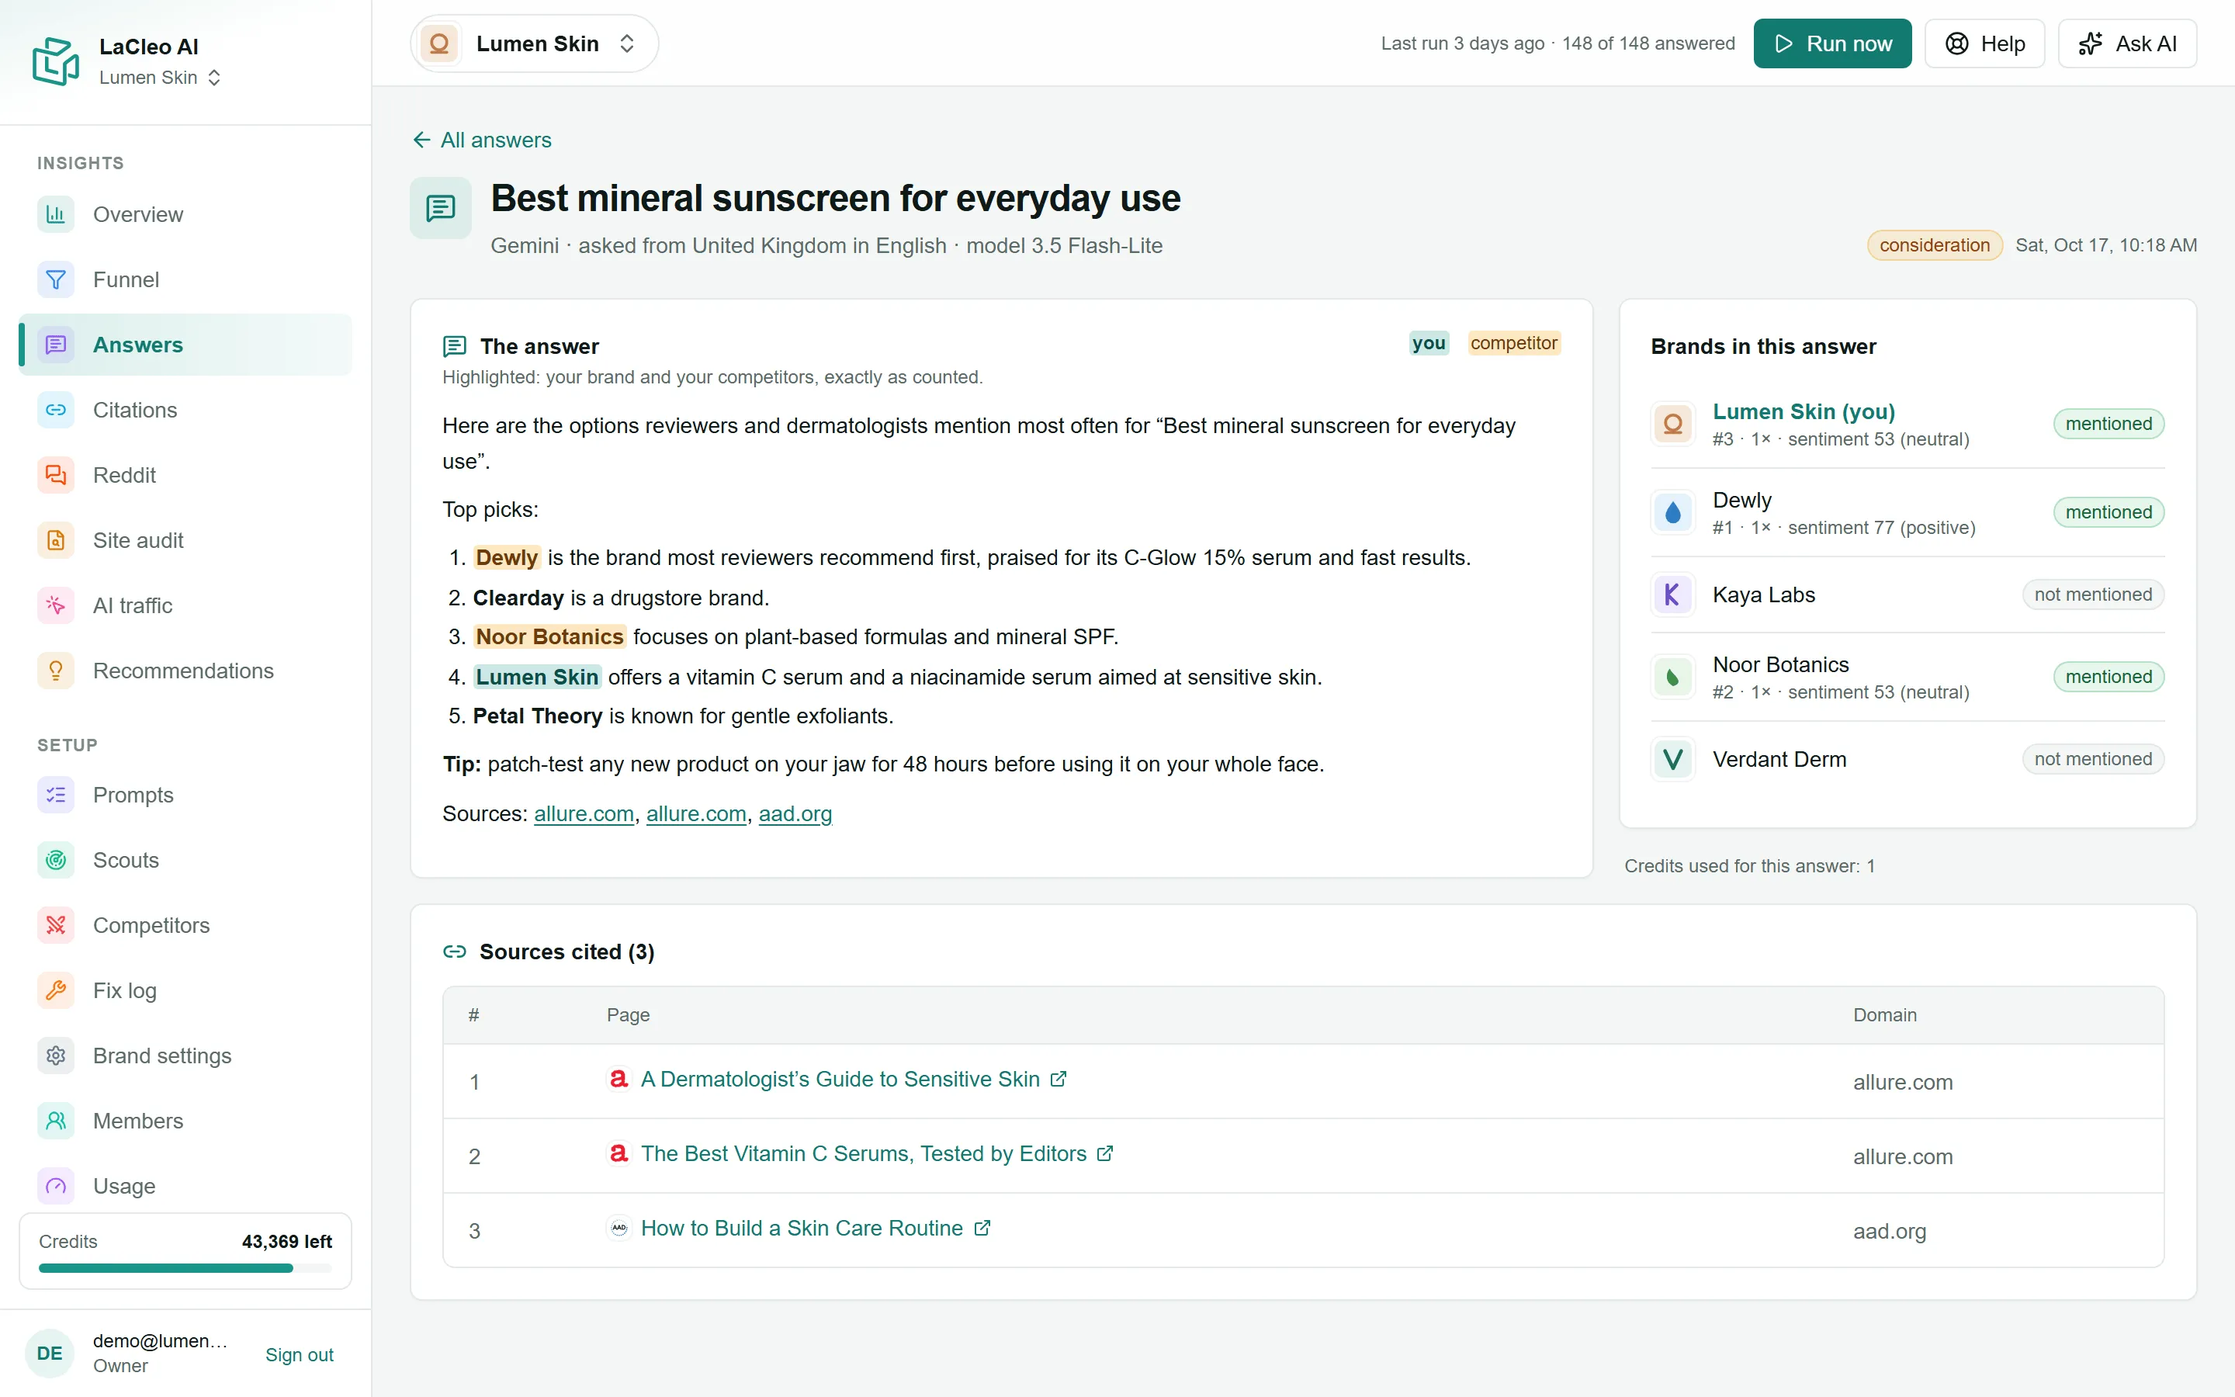Click external-link icon beside Skin Care Routine
Image resolution: width=2235 pixels, height=1397 pixels.
tap(982, 1227)
